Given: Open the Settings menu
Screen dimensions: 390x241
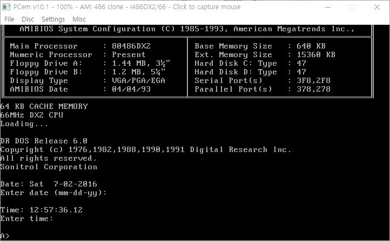Looking at the screenshot, I should 53,19.
